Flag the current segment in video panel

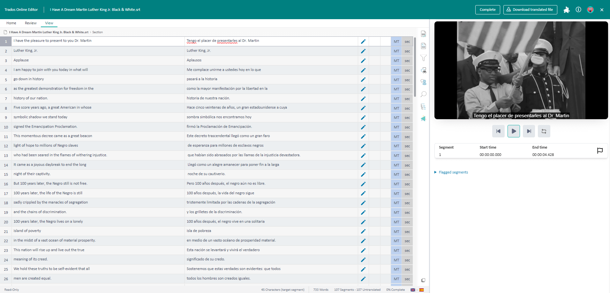pyautogui.click(x=600, y=150)
